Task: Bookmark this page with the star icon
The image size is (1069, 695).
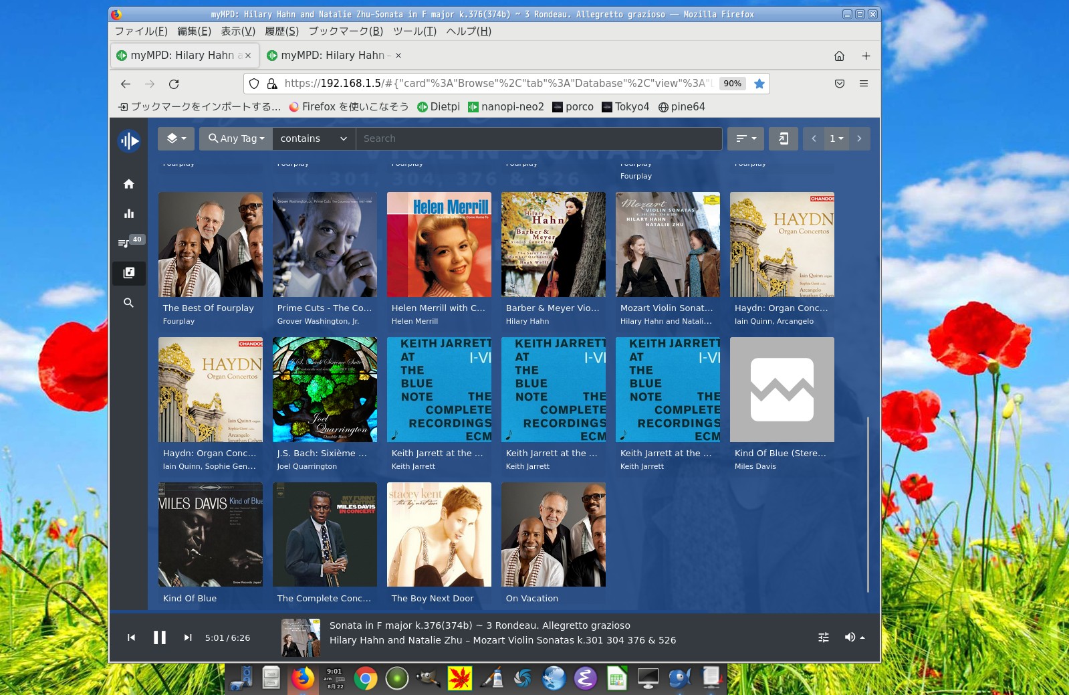Action: point(759,84)
